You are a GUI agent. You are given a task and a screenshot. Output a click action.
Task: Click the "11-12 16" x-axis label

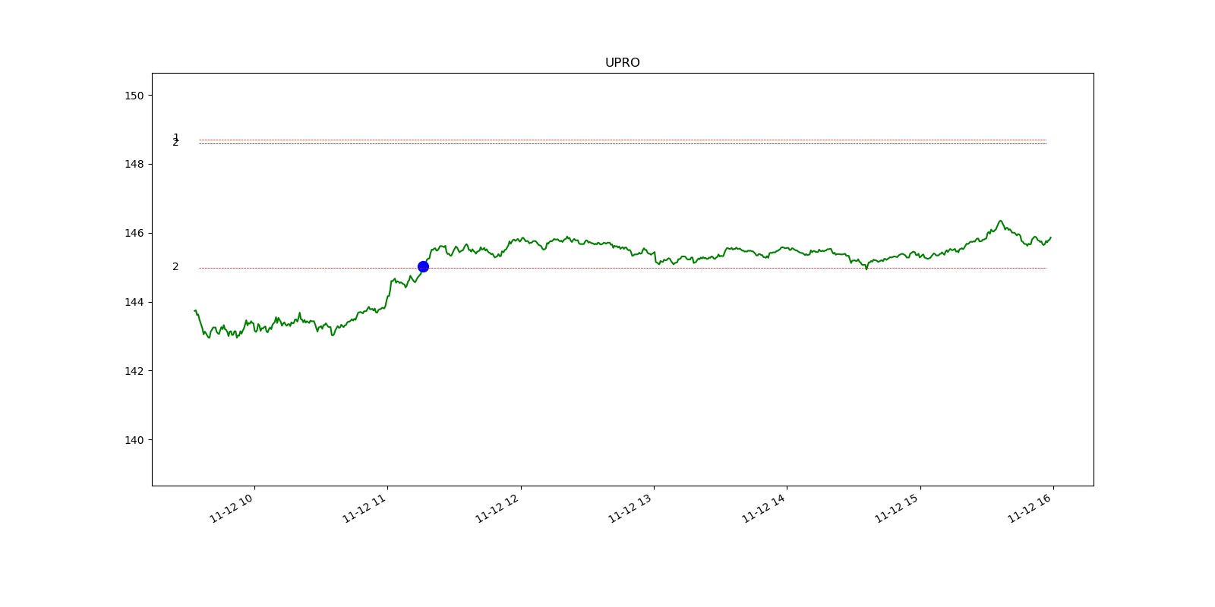coord(1030,508)
